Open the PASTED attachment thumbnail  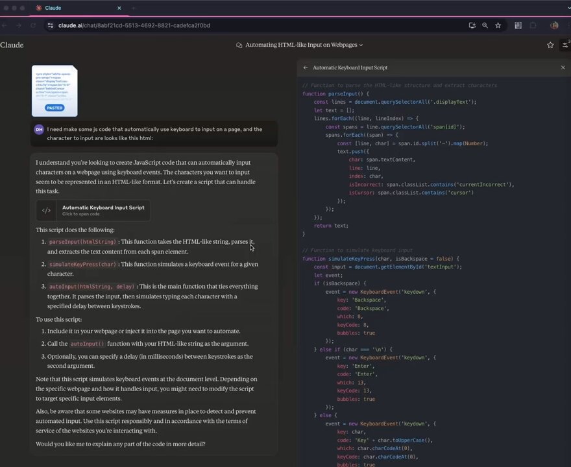point(55,91)
